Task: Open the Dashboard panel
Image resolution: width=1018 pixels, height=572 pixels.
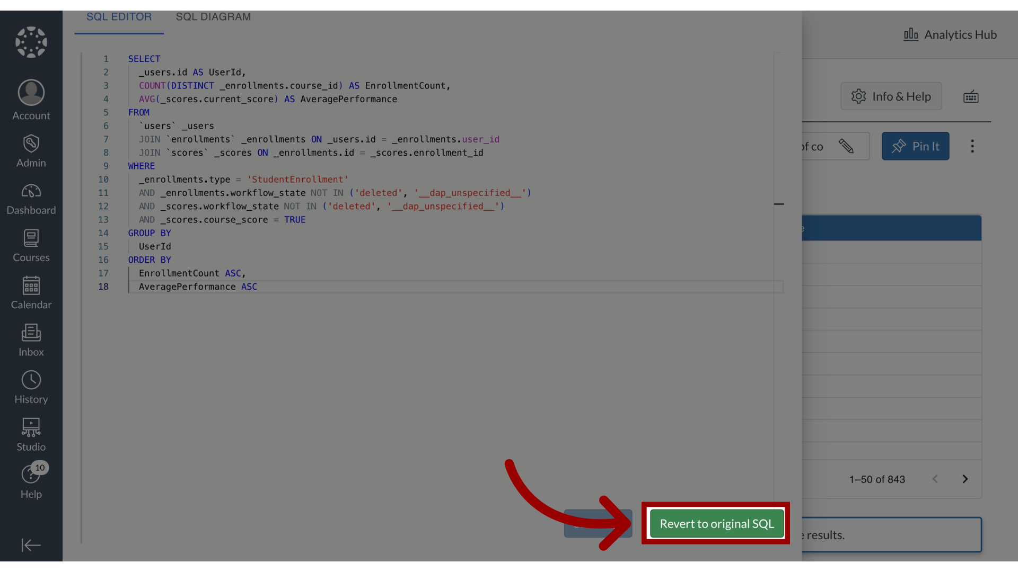Action: pos(31,199)
